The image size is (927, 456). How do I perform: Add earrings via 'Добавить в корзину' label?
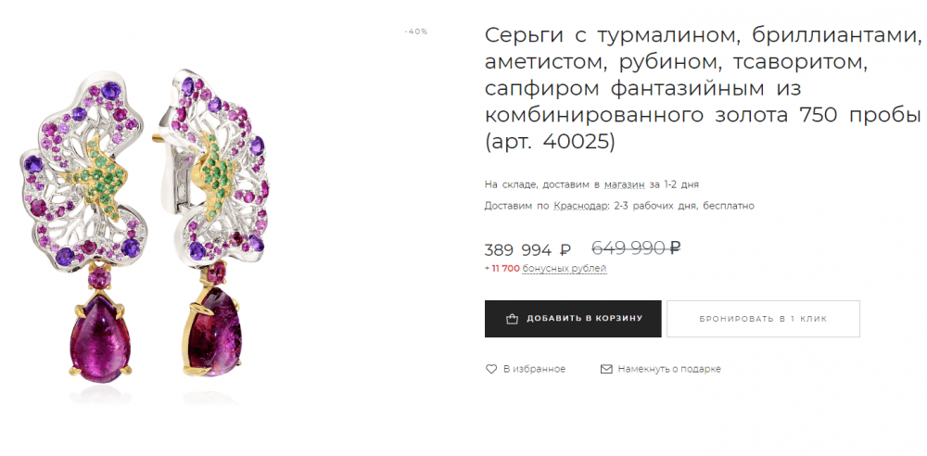click(x=584, y=319)
